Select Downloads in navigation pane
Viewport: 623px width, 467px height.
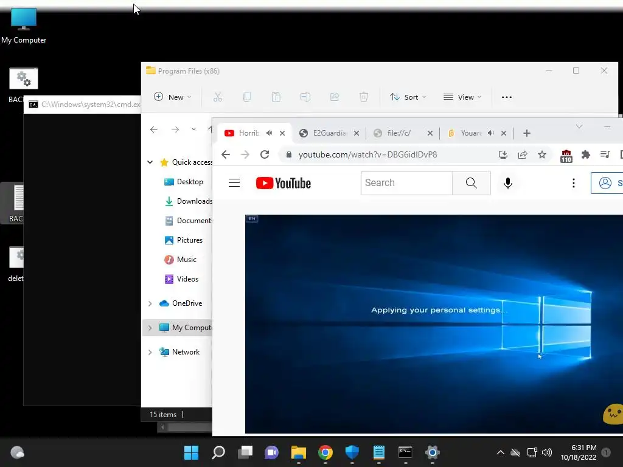pos(189,201)
